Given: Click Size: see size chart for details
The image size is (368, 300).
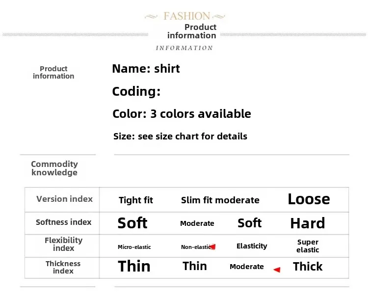Looking at the screenshot, I should pos(180,136).
